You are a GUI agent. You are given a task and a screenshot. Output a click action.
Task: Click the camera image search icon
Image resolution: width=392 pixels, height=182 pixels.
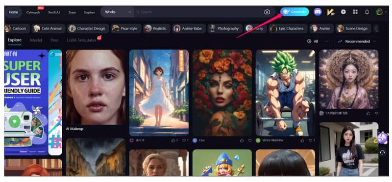click(267, 12)
